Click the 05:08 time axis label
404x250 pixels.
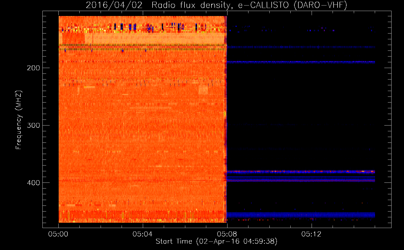click(x=227, y=234)
